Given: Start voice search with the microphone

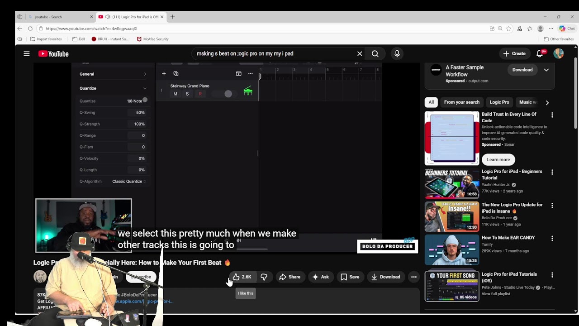Looking at the screenshot, I should (397, 53).
